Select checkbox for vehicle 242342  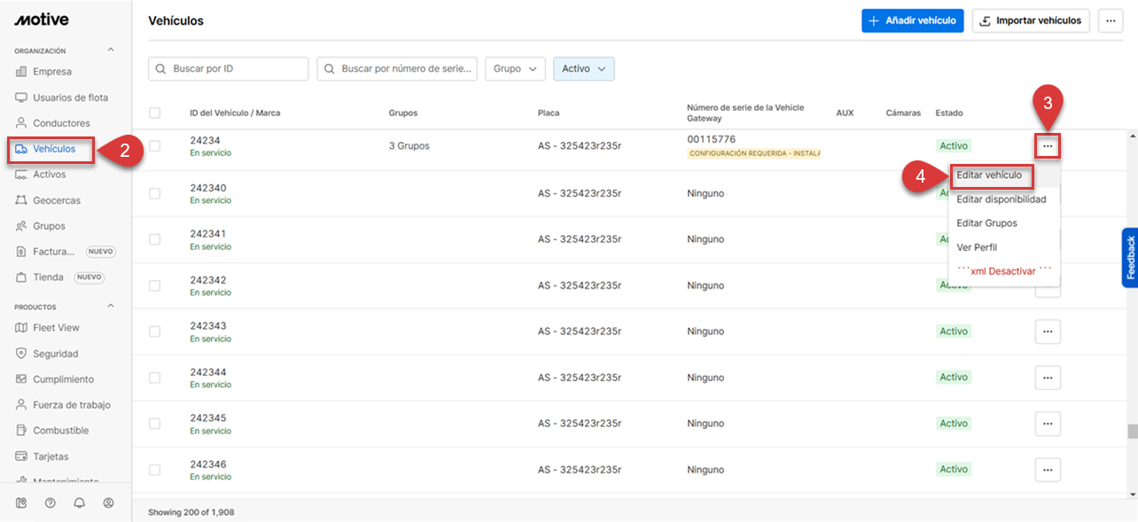(155, 285)
